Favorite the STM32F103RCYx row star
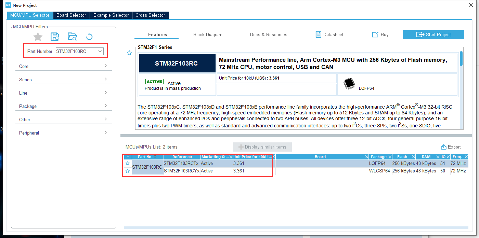Image resolution: width=479 pixels, height=238 pixels. point(128,171)
